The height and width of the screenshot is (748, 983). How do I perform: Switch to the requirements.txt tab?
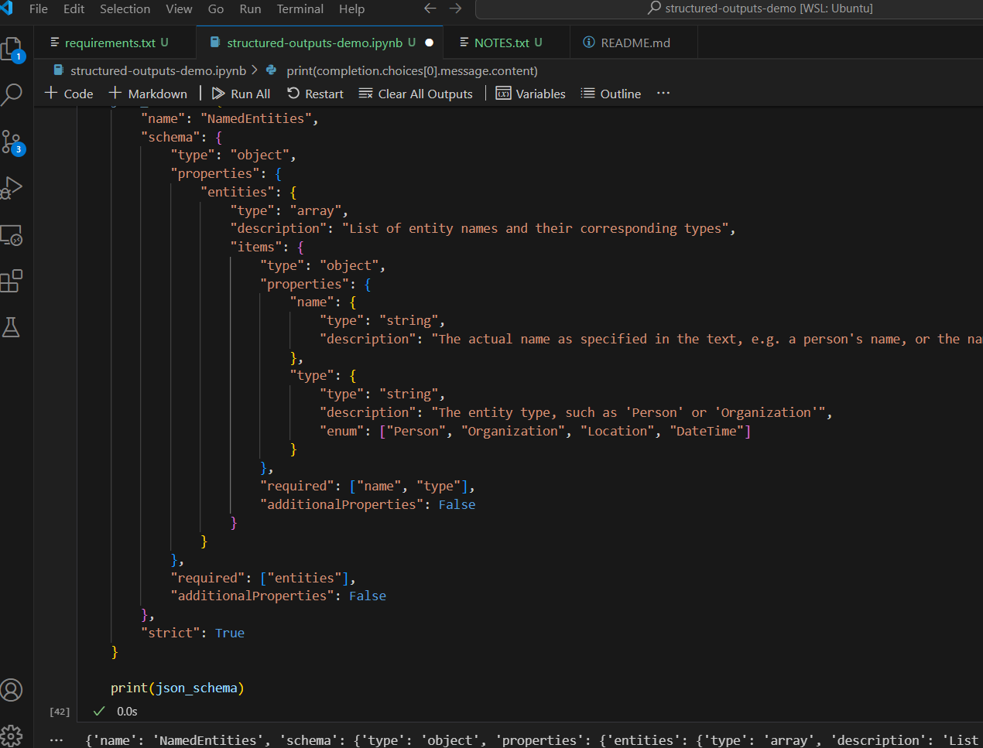(110, 43)
